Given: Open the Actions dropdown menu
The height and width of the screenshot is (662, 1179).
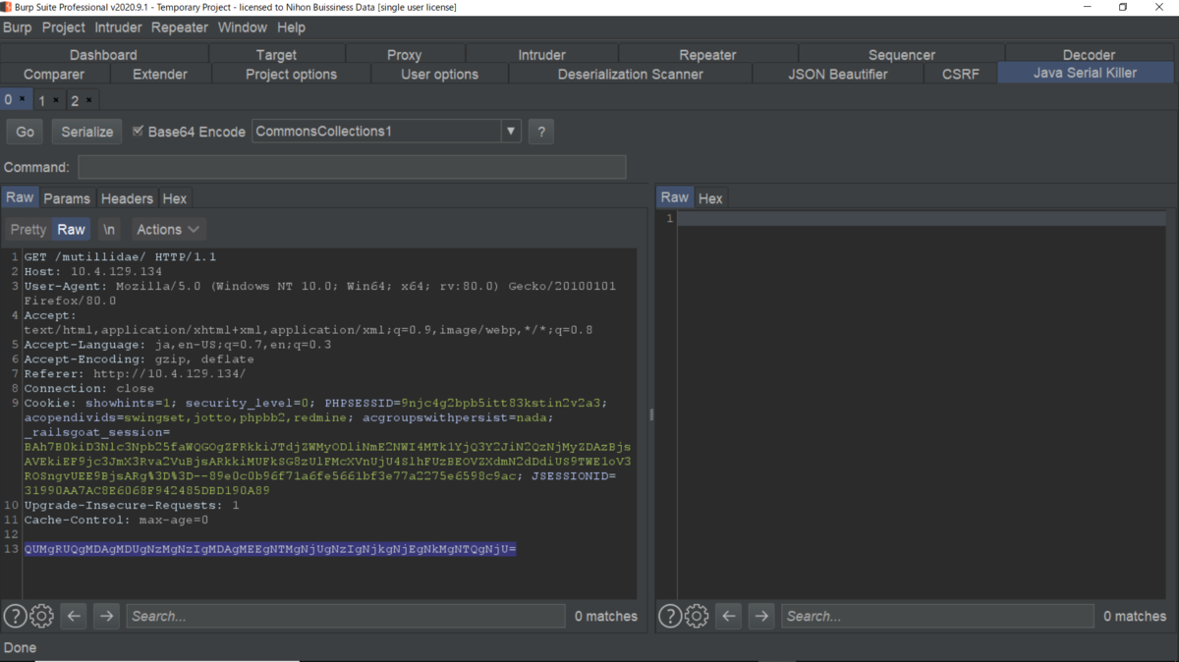Looking at the screenshot, I should 168,229.
